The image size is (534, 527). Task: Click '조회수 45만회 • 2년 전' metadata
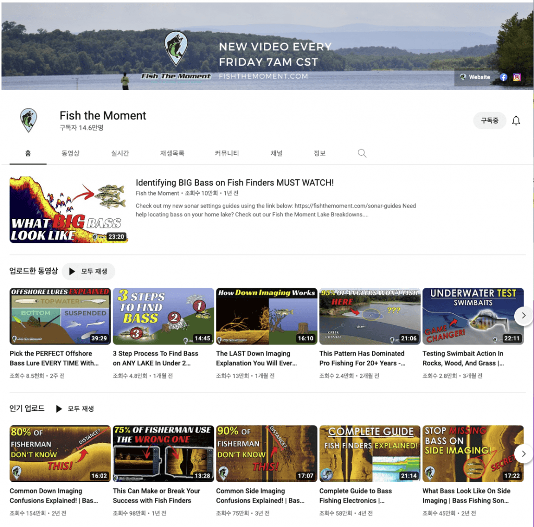[x=449, y=513]
